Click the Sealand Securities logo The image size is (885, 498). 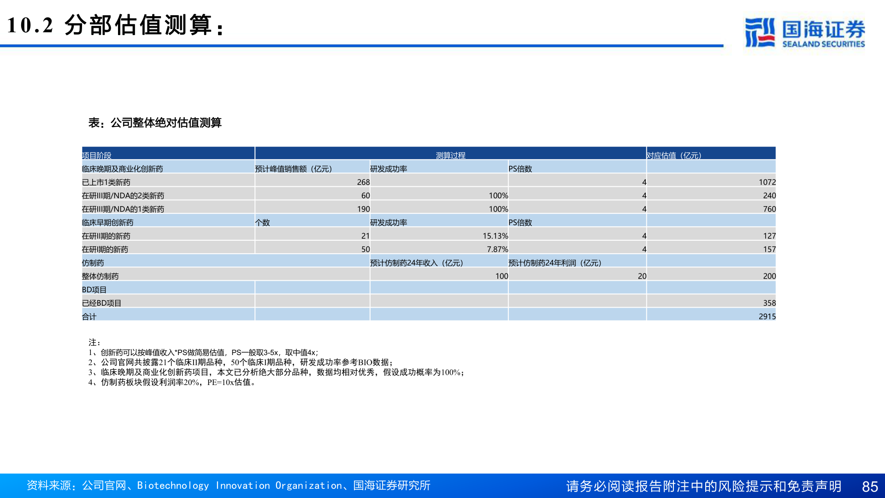[x=805, y=32]
